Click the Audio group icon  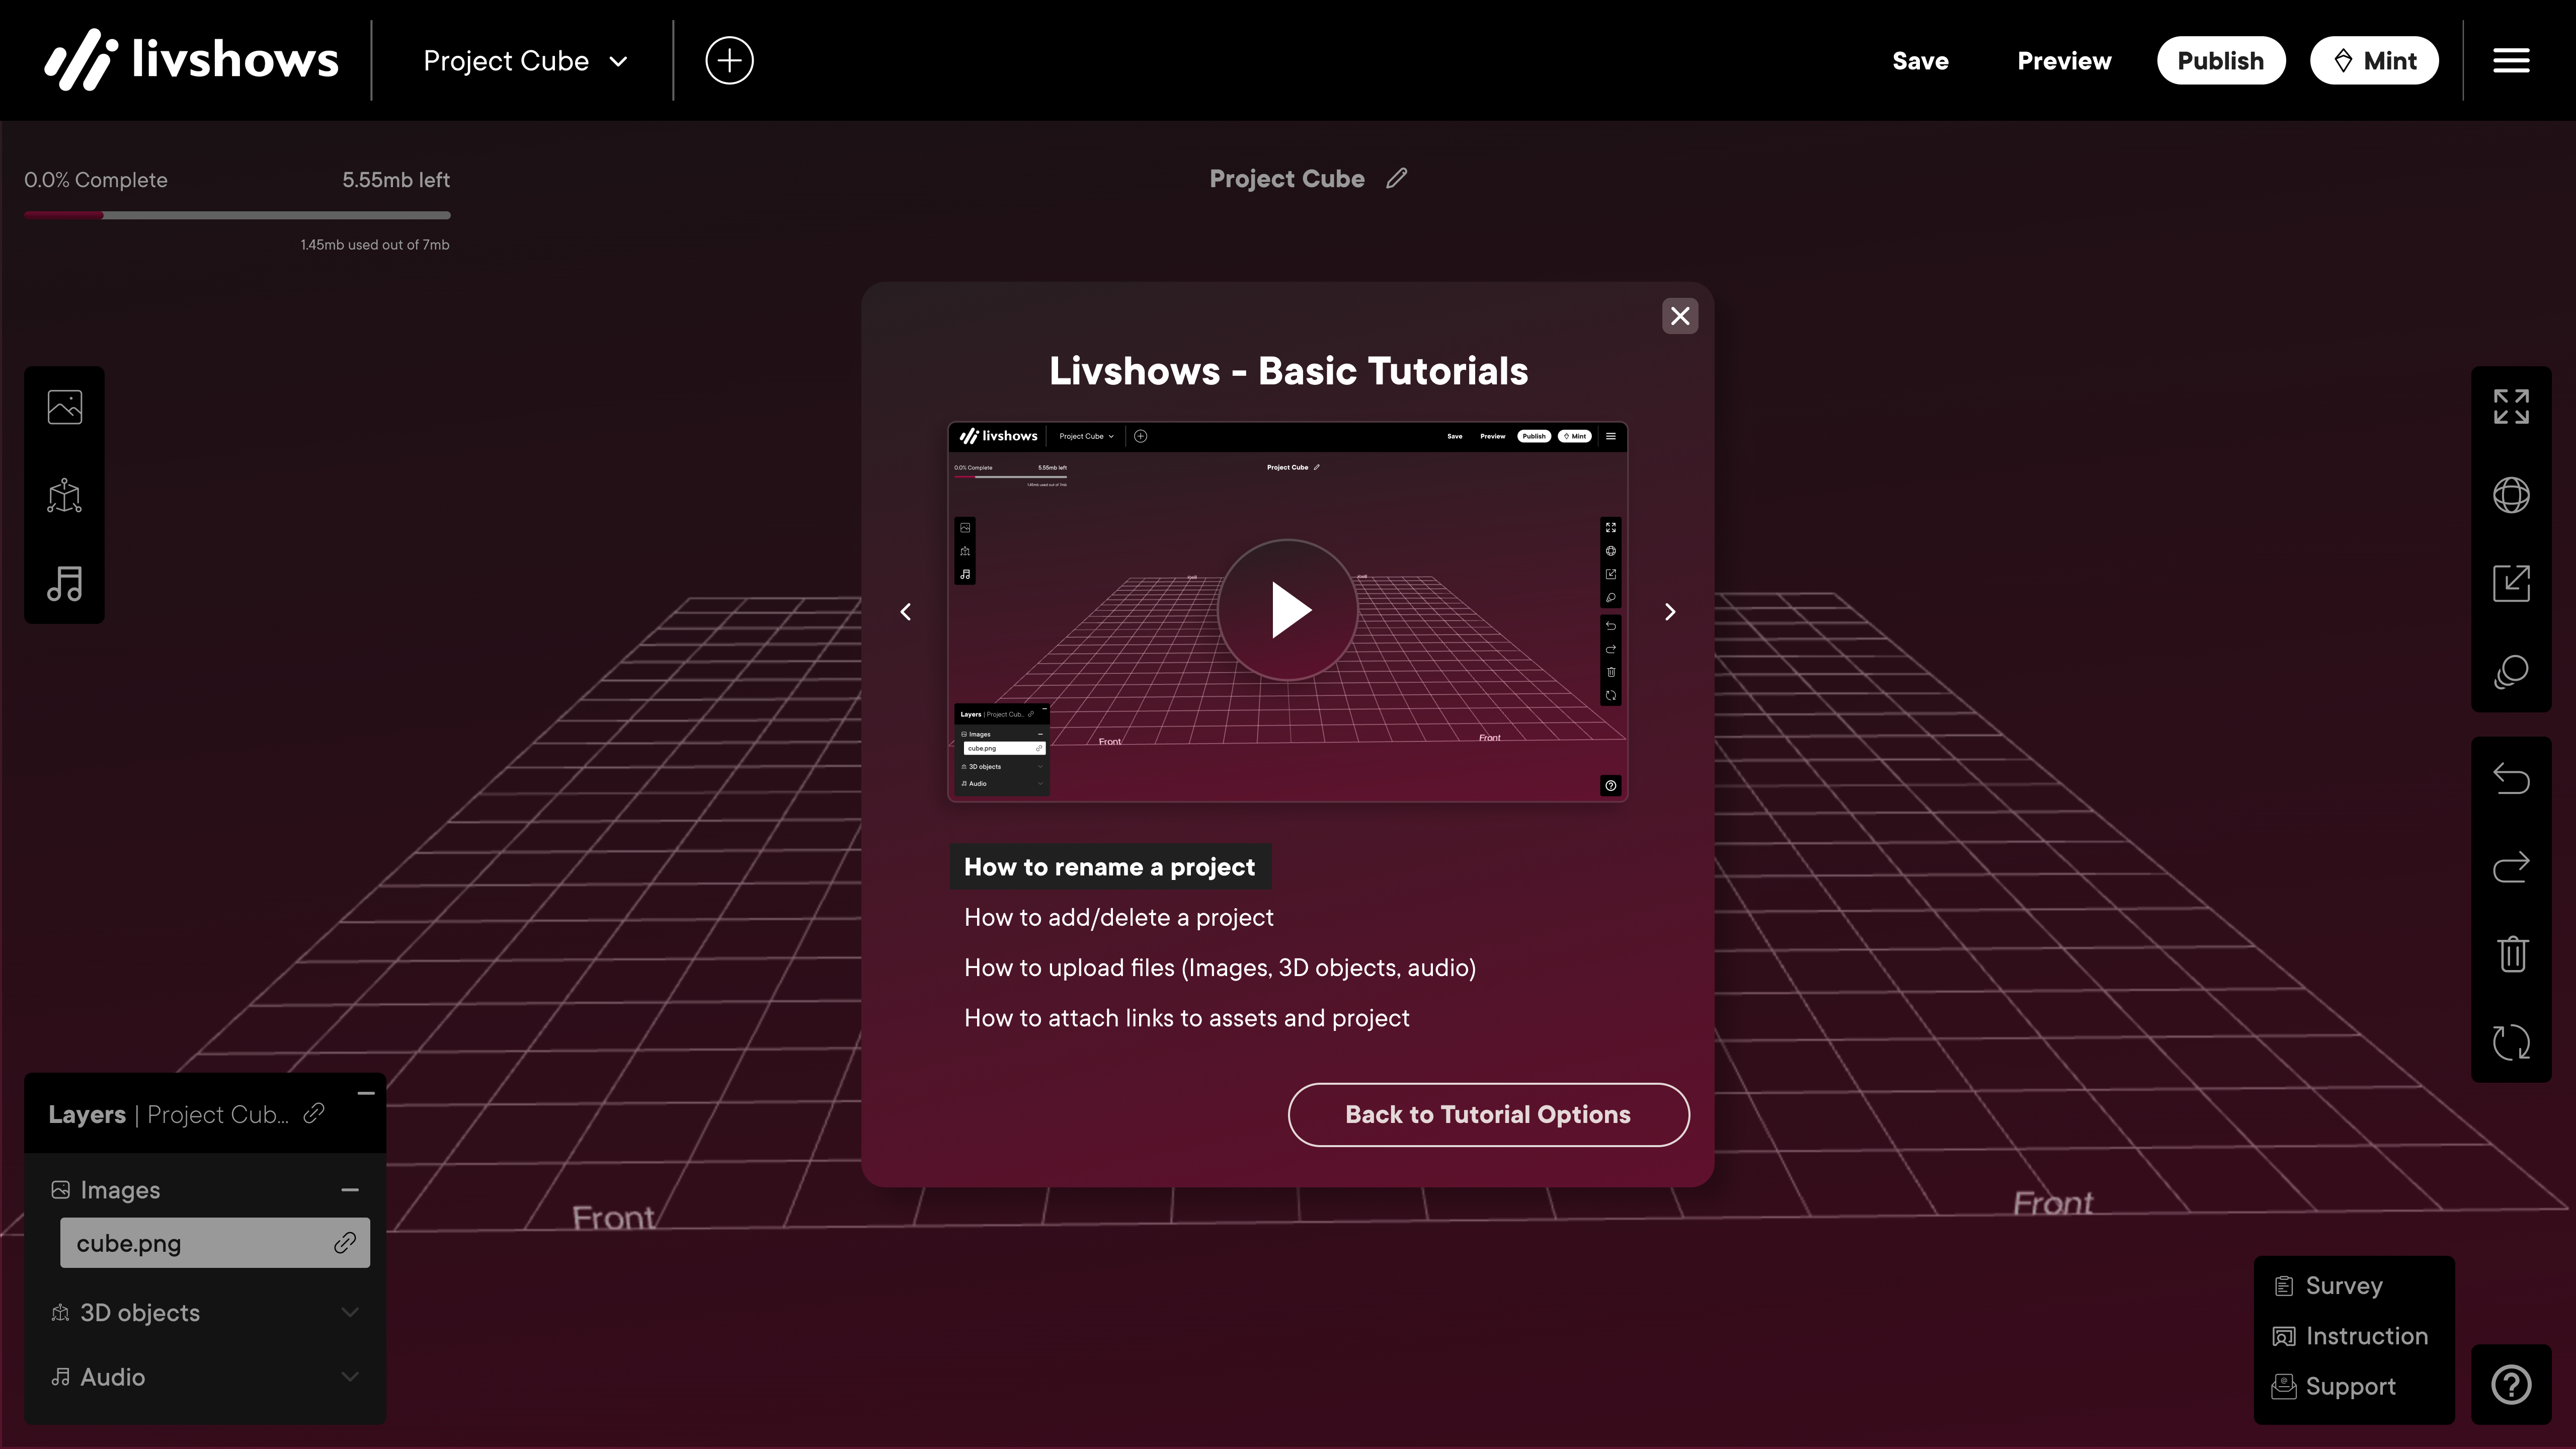tap(61, 1377)
